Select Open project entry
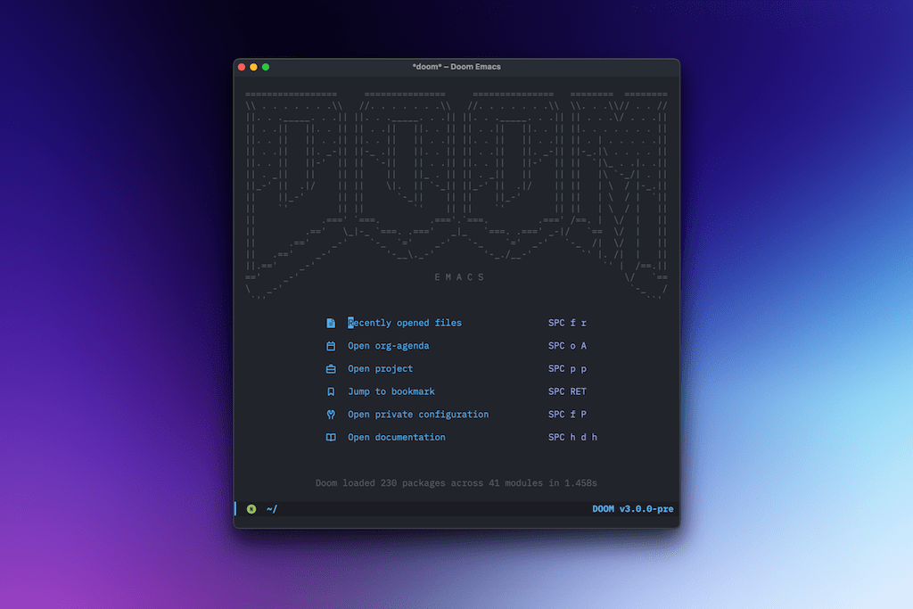This screenshot has height=609, width=913. coord(380,368)
